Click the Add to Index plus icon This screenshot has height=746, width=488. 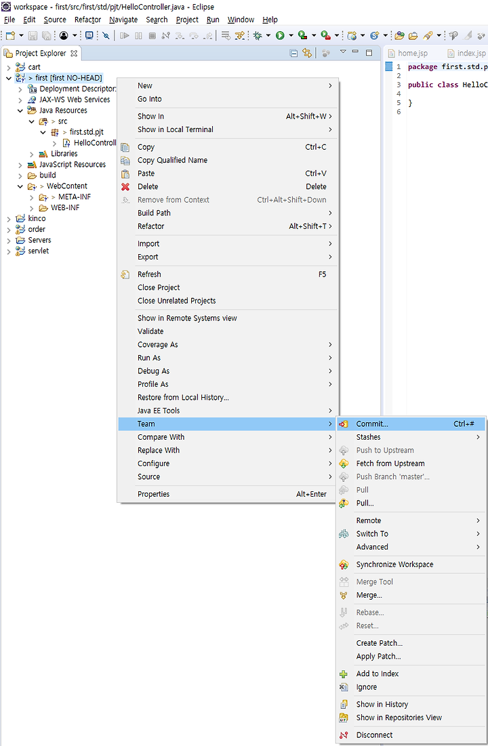pos(344,674)
